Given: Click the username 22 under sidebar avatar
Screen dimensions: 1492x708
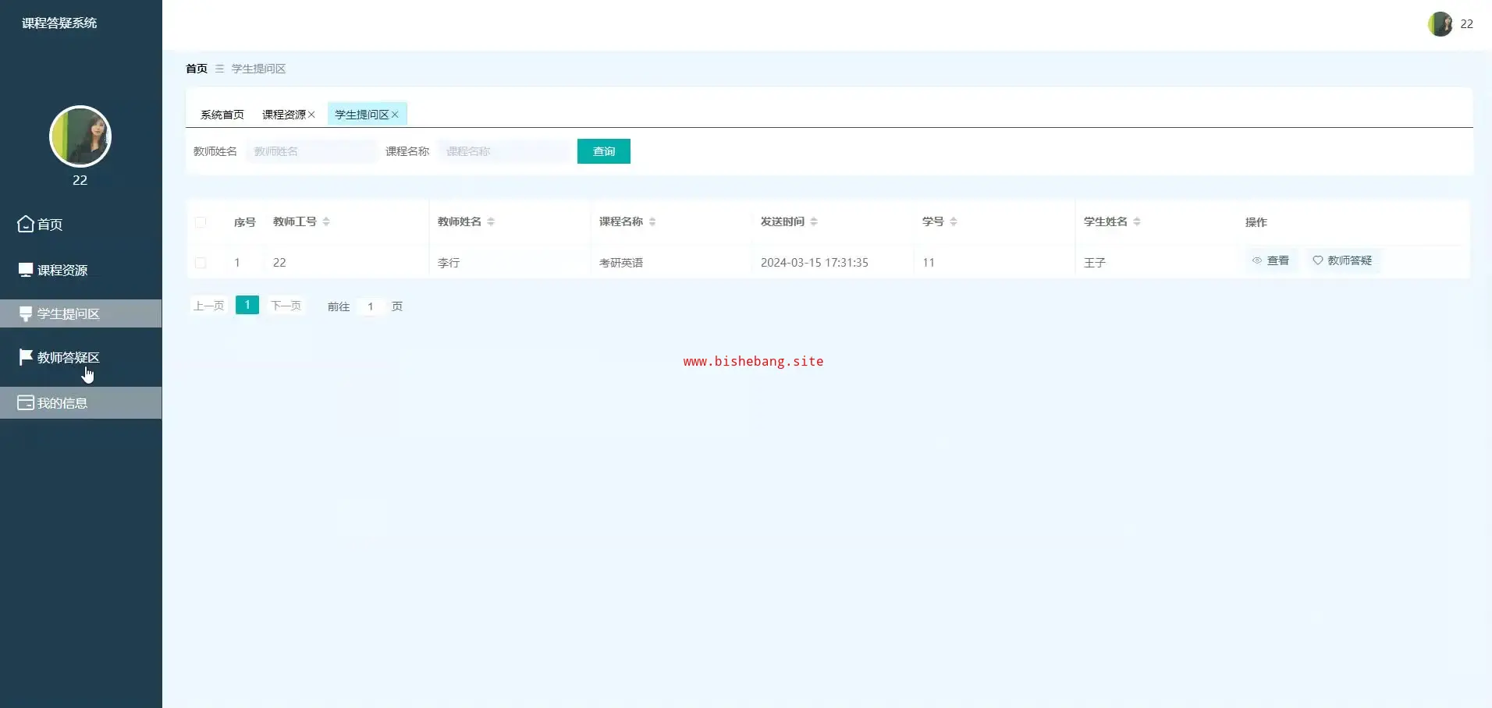Looking at the screenshot, I should (80, 180).
